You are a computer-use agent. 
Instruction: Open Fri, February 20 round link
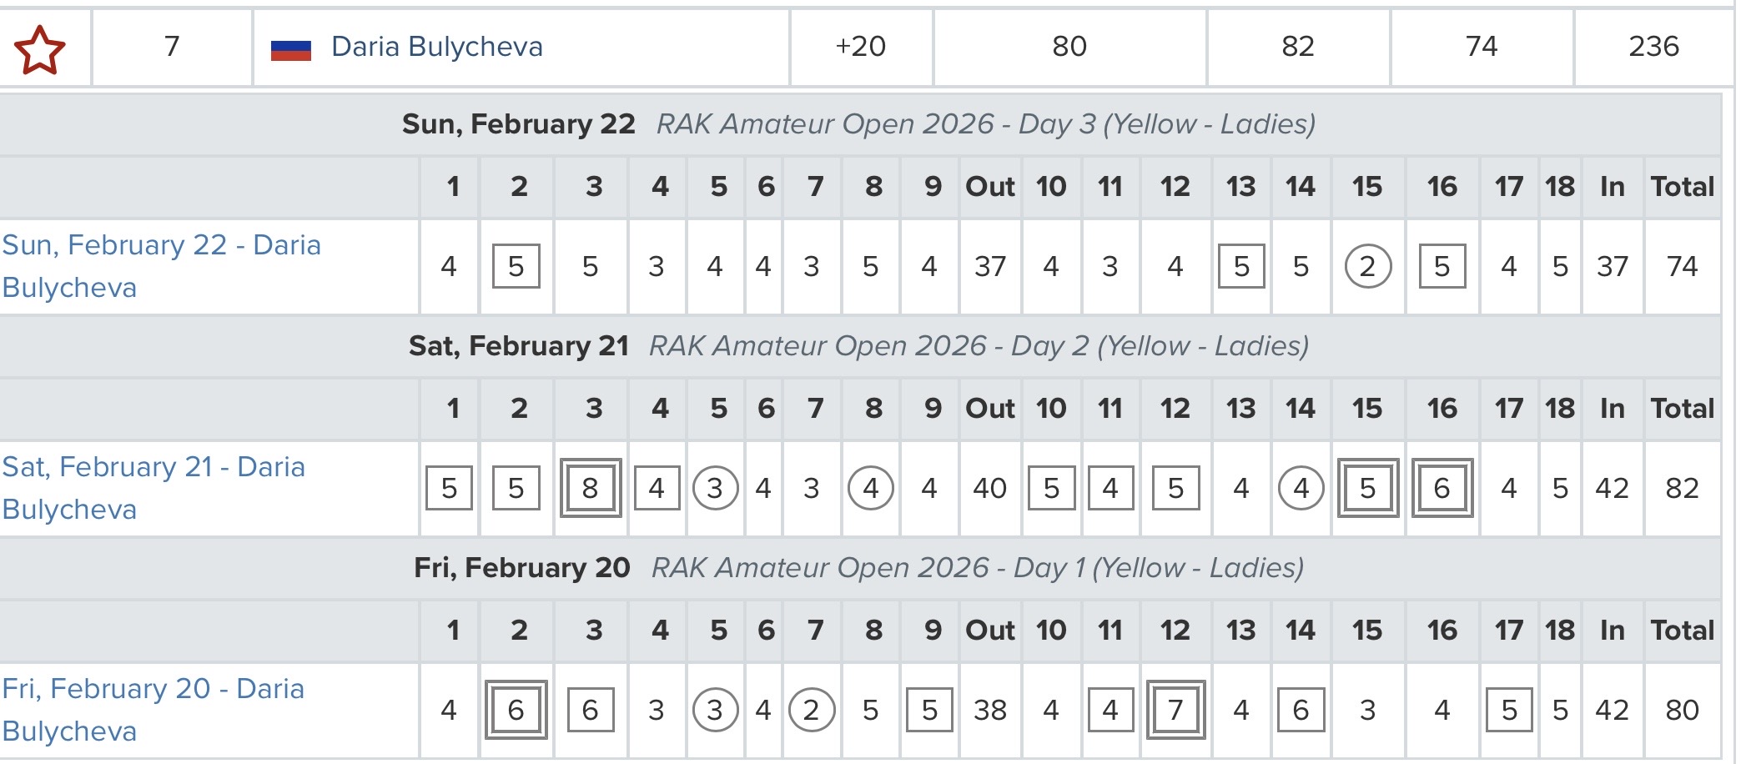(153, 710)
